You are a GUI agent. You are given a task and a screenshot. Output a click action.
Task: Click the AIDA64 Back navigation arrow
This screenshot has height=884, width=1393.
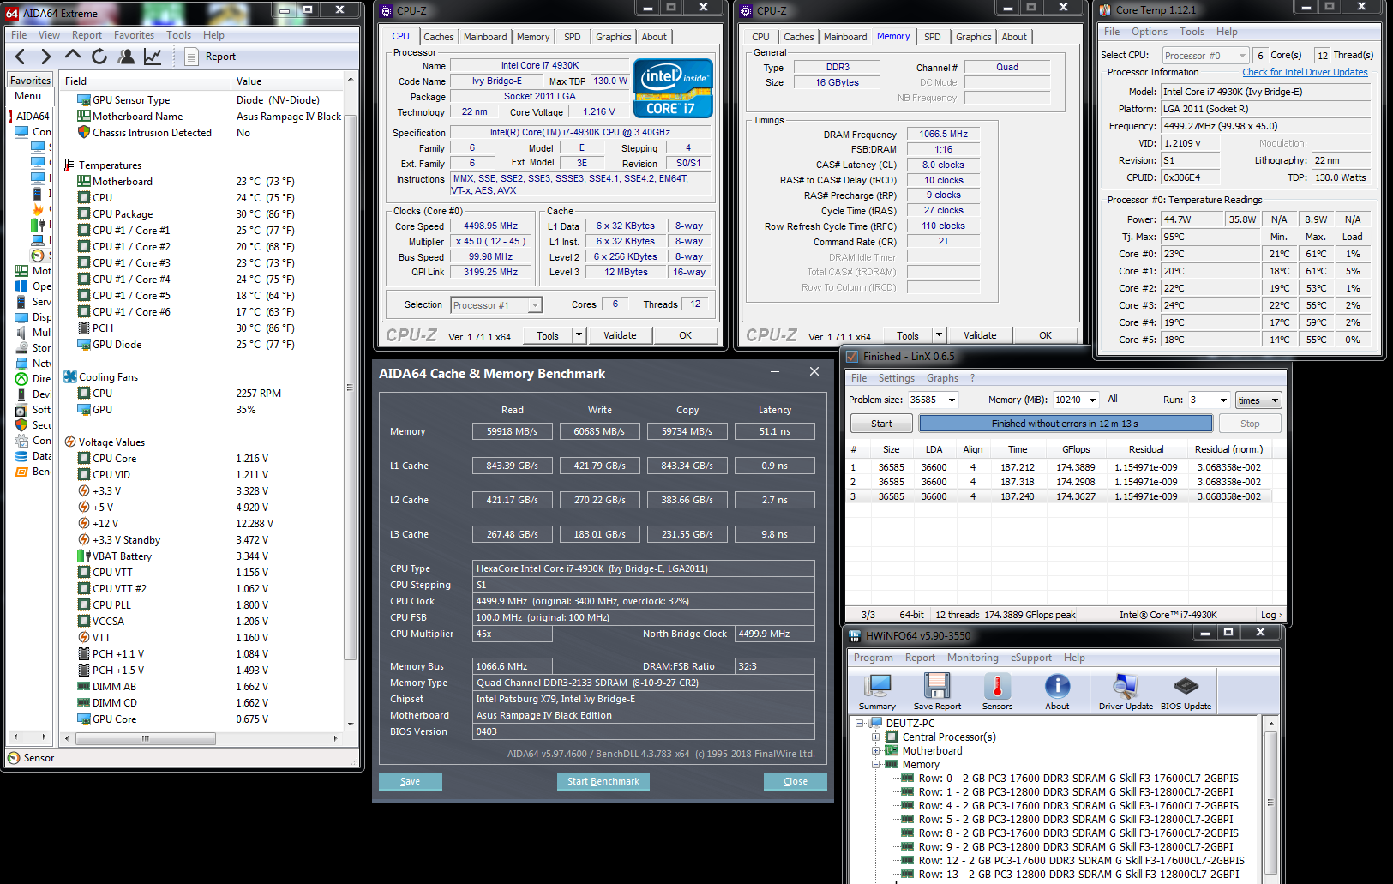[21, 57]
